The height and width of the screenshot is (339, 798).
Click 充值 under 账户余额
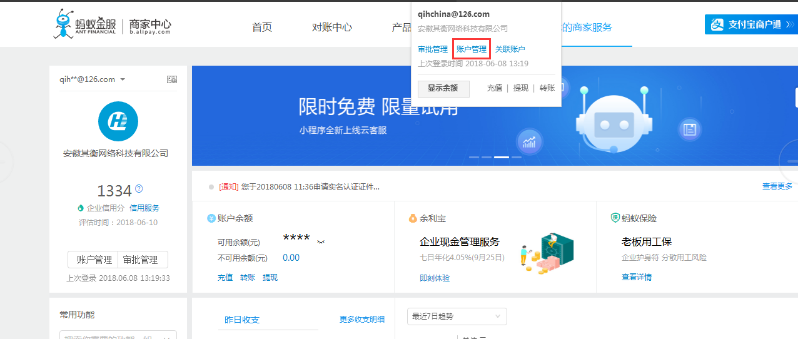[x=225, y=278]
